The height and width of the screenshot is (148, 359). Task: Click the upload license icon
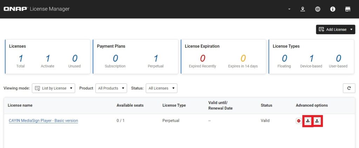317,121
